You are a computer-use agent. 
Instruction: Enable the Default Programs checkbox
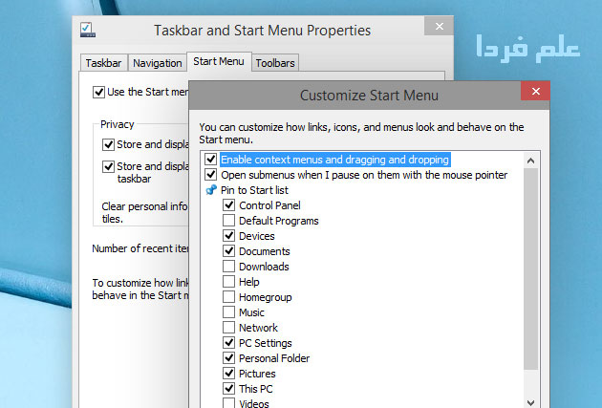pyautogui.click(x=229, y=221)
